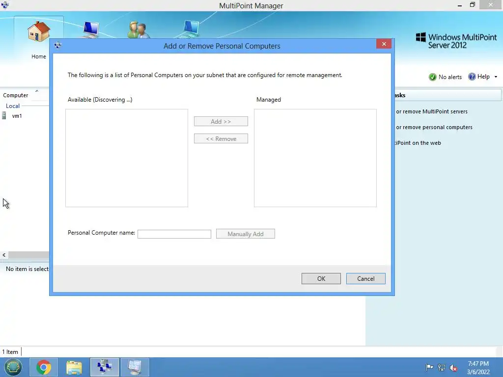The width and height of the screenshot is (503, 377).
Task: Click the Local group header
Action: pyautogui.click(x=13, y=106)
